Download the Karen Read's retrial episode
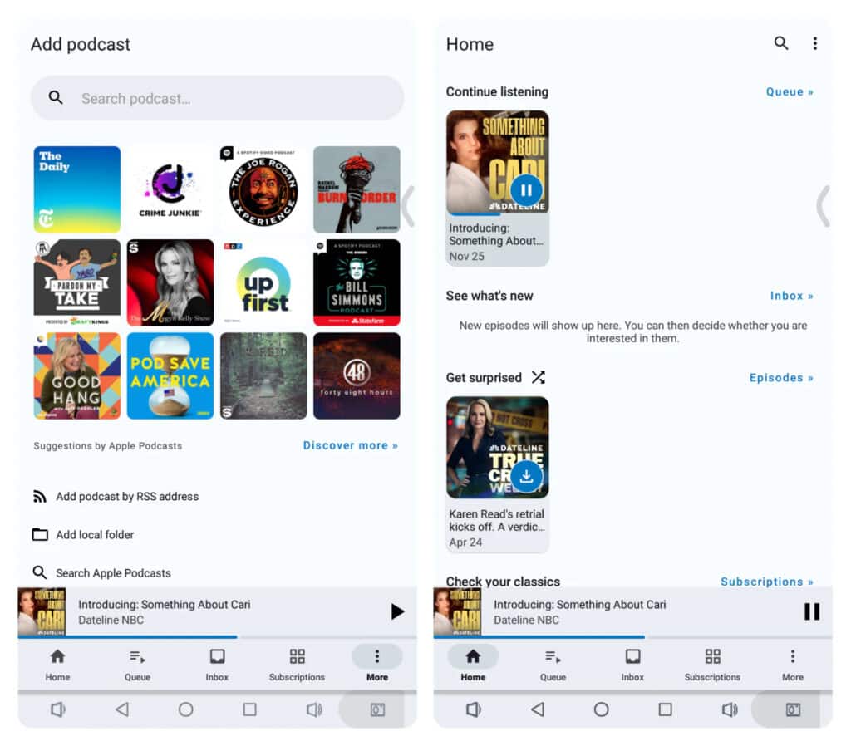This screenshot has width=851, height=746. tap(527, 476)
